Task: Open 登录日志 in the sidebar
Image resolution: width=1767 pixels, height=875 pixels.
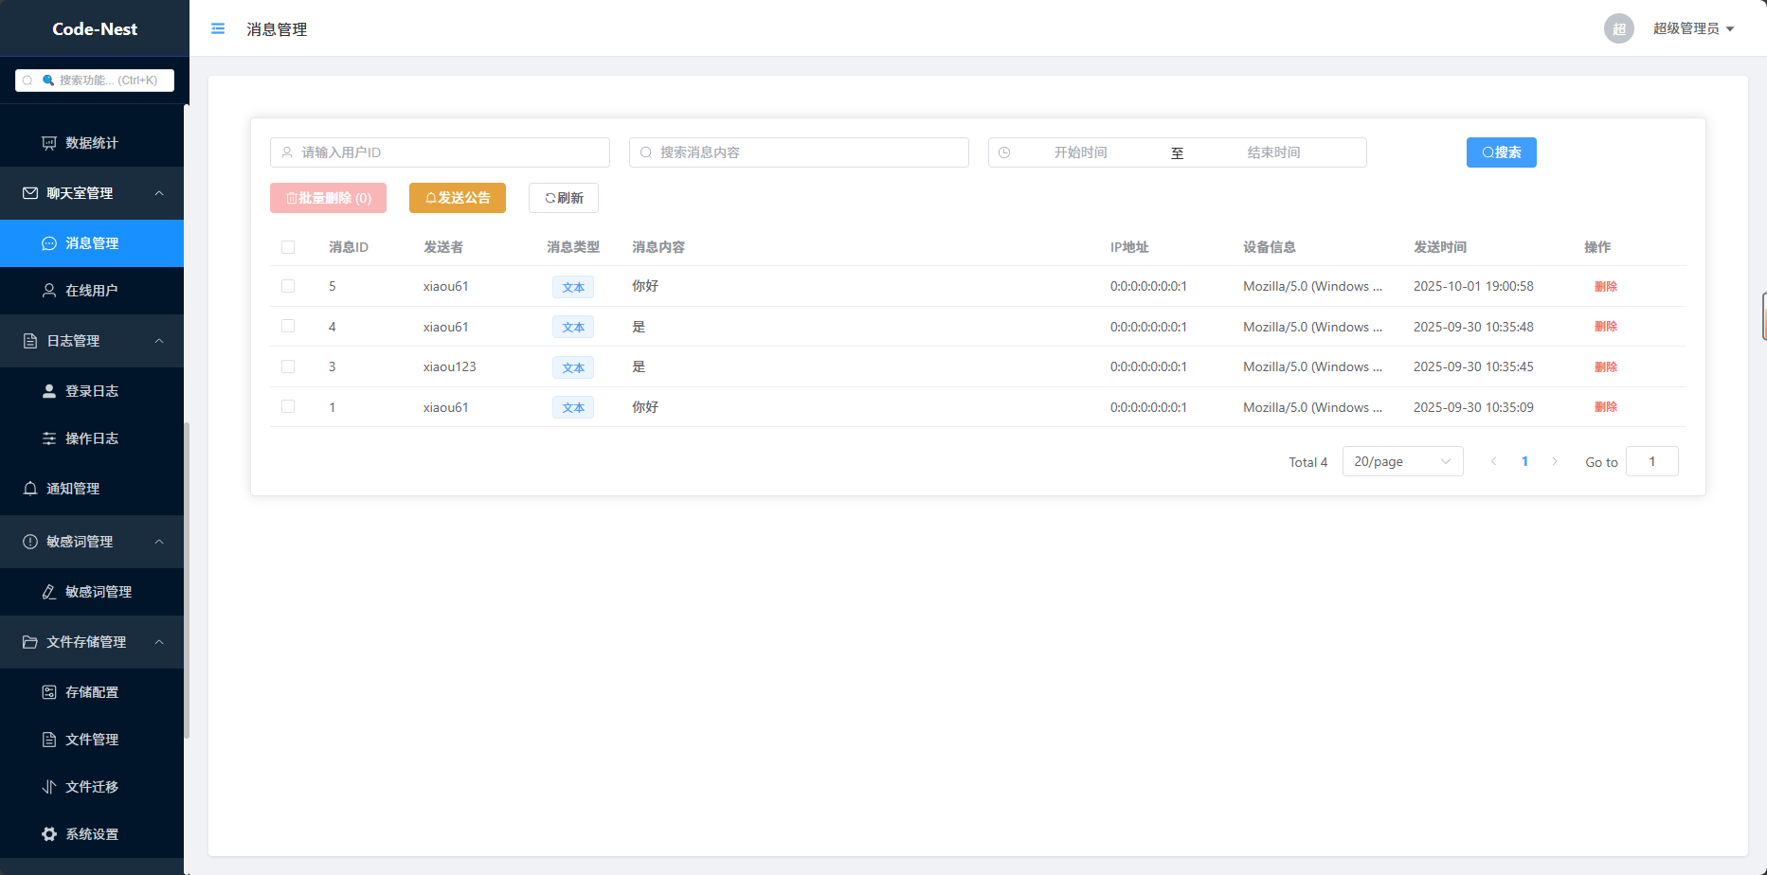Action: (92, 391)
